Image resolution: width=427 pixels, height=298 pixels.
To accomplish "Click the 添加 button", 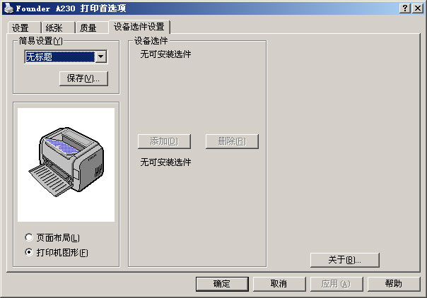I will pos(164,141).
